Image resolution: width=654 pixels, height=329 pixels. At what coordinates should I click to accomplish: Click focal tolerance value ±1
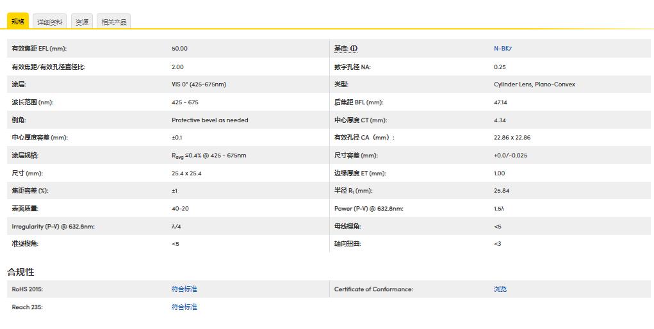pos(174,191)
